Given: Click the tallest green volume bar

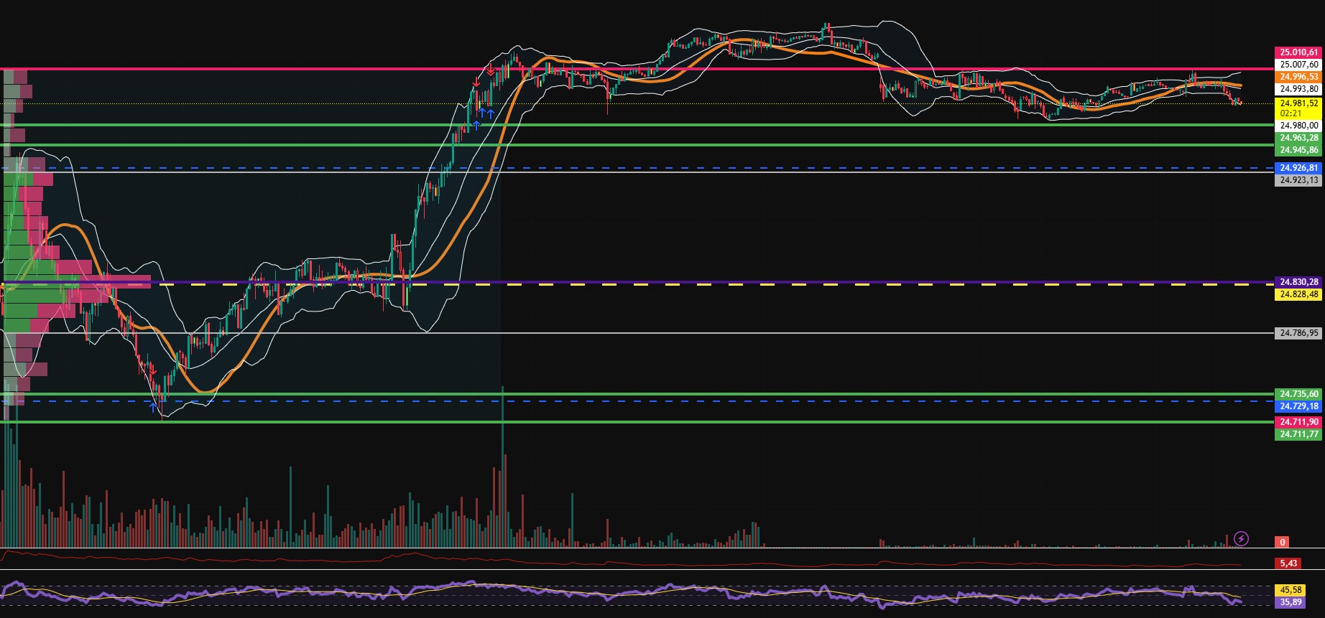Looking at the screenshot, I should pos(502,467).
